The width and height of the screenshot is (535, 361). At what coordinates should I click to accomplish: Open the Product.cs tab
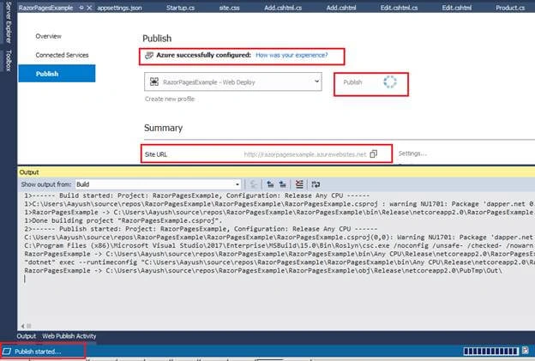click(x=510, y=8)
